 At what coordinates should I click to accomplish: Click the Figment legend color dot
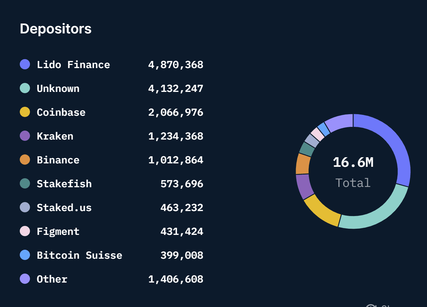[25, 231]
